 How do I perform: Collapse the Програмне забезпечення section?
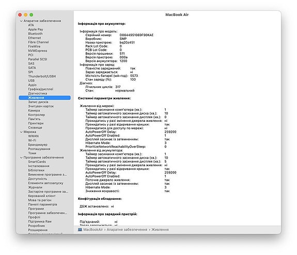[21, 157]
